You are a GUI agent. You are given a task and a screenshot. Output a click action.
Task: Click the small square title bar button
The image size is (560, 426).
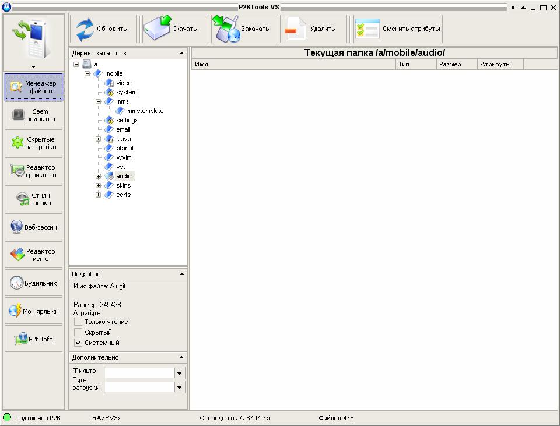point(513,7)
